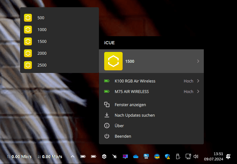Click the iCUE title text
Screen dimensions: 237x164
pos(109,43)
